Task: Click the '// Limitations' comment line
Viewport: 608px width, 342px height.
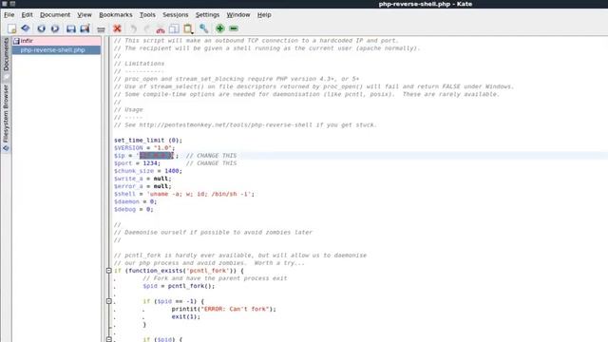Action: [139, 64]
